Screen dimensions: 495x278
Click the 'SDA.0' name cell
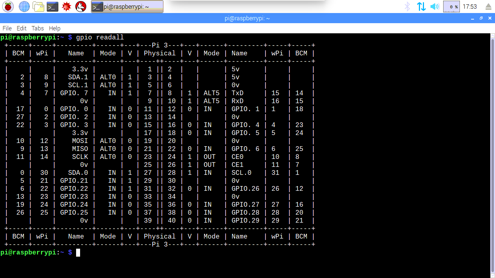point(78,173)
